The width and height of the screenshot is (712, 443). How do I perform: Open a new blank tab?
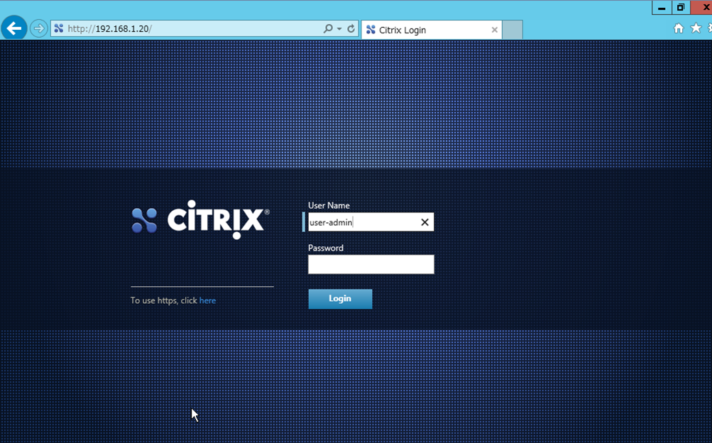[513, 30]
